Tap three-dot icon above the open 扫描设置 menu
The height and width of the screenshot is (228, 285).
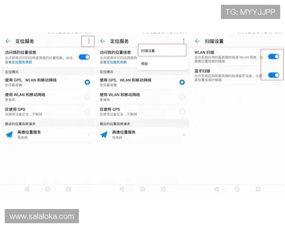pyautogui.click(x=183, y=41)
